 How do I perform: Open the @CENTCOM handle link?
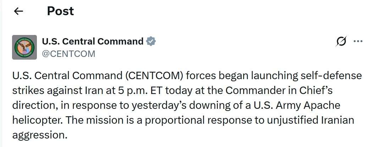(x=68, y=54)
